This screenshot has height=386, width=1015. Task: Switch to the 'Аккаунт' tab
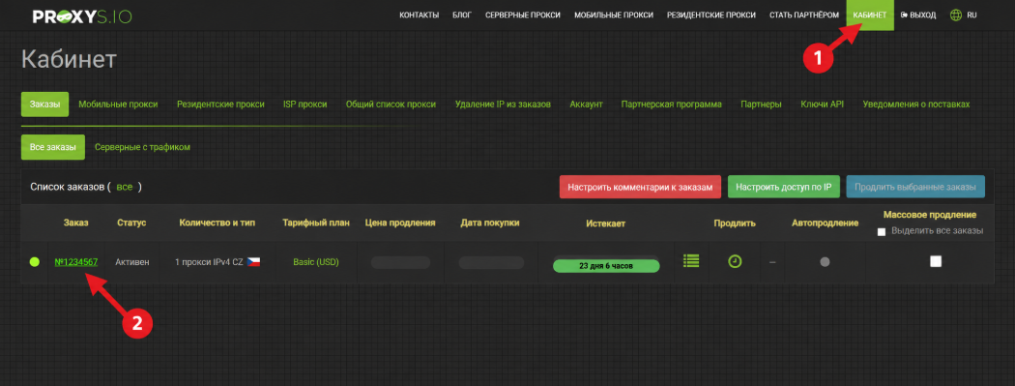tap(587, 104)
